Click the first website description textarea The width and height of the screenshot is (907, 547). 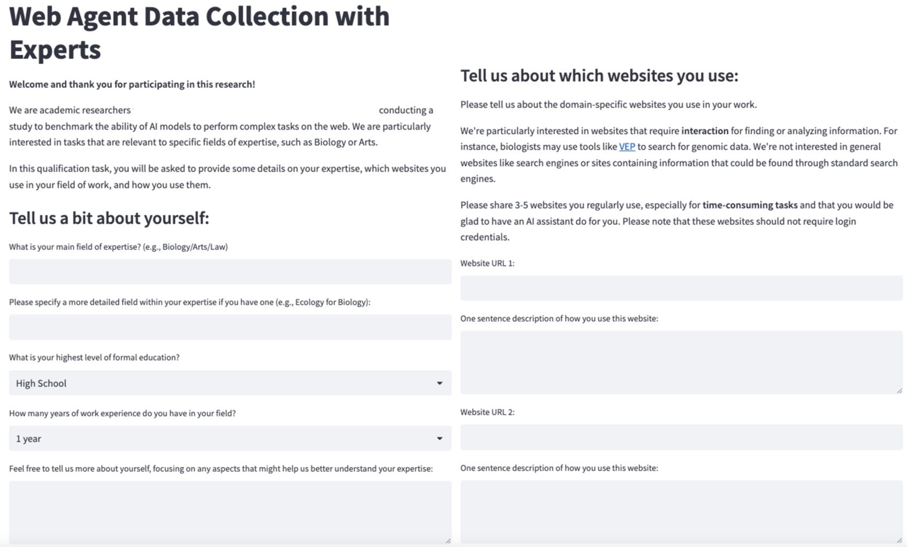click(681, 362)
